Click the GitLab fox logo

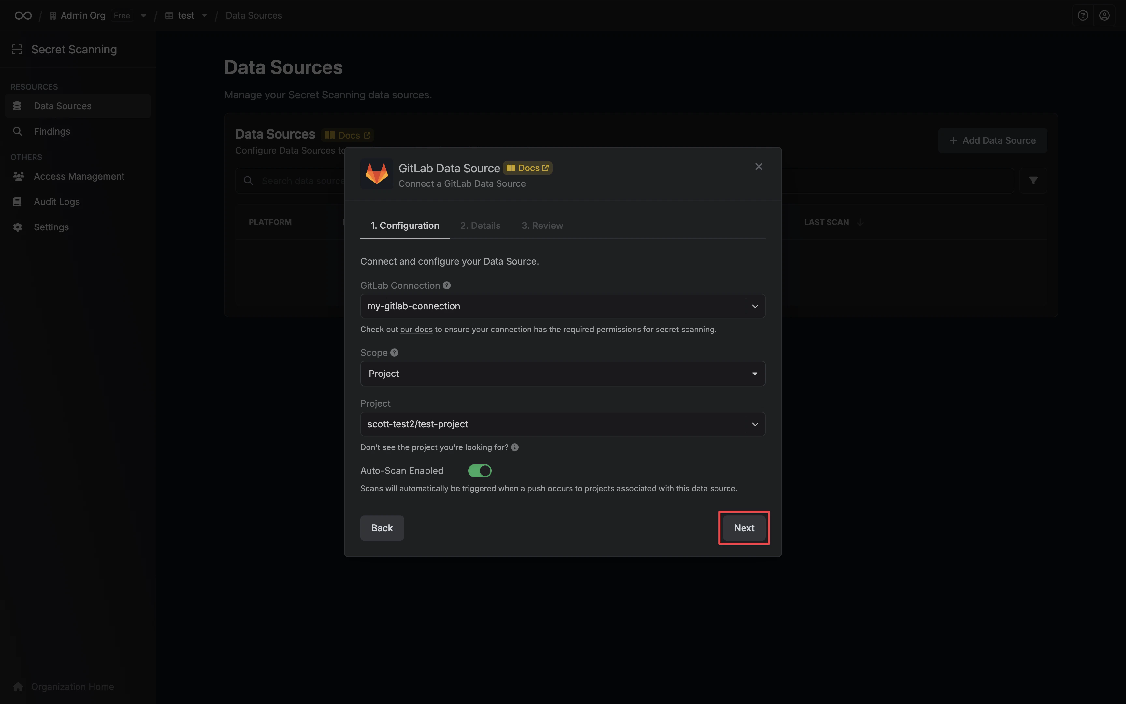pos(376,174)
